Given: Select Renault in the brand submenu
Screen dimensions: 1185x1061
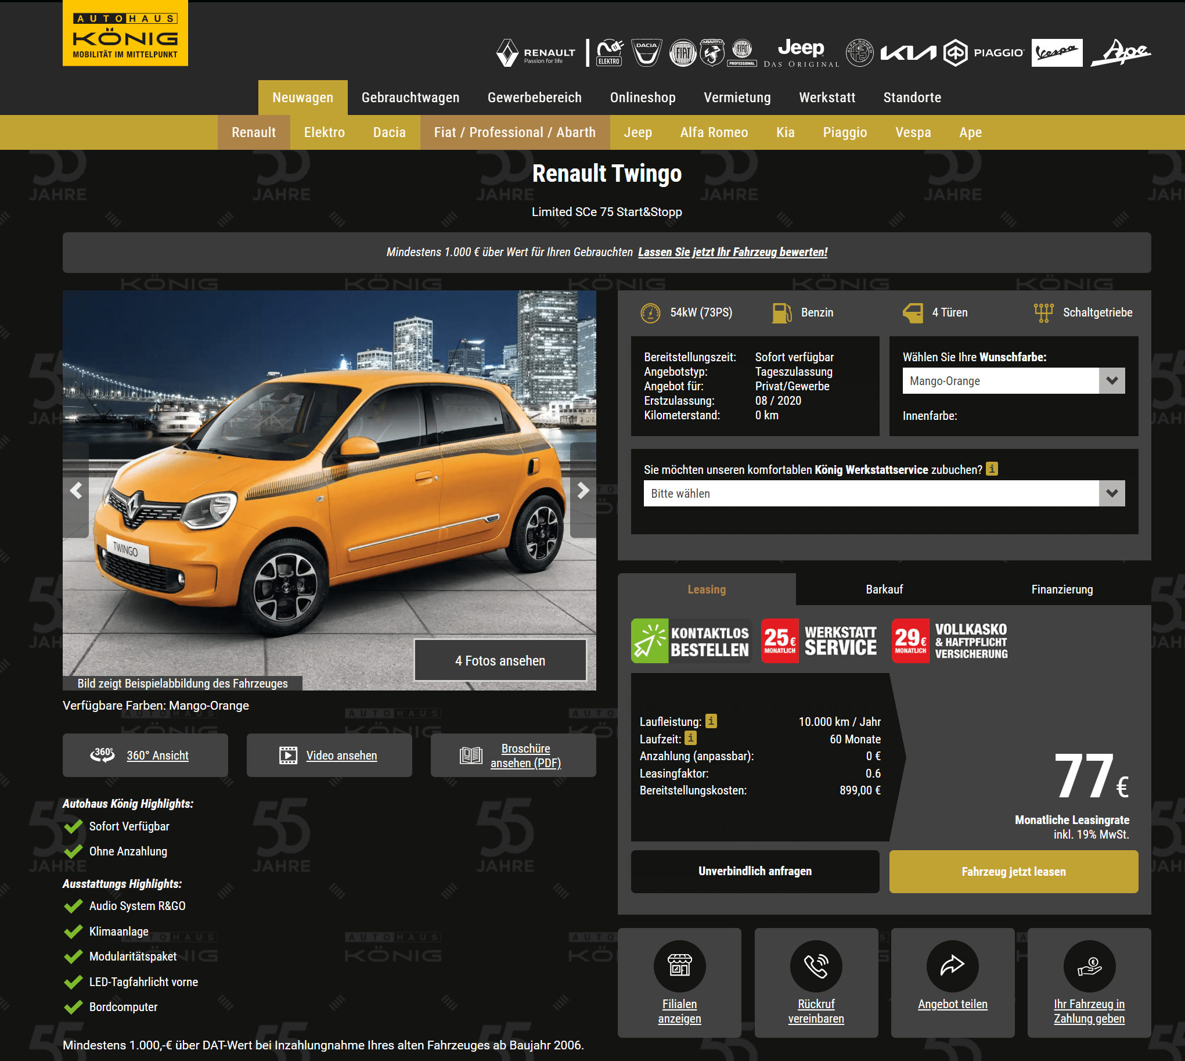Looking at the screenshot, I should pyautogui.click(x=254, y=132).
